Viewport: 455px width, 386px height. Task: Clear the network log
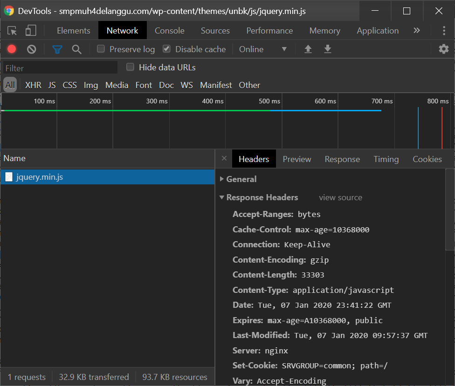[x=31, y=49]
